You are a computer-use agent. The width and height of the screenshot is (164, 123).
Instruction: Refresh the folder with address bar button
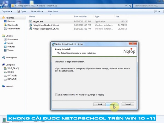130,6
